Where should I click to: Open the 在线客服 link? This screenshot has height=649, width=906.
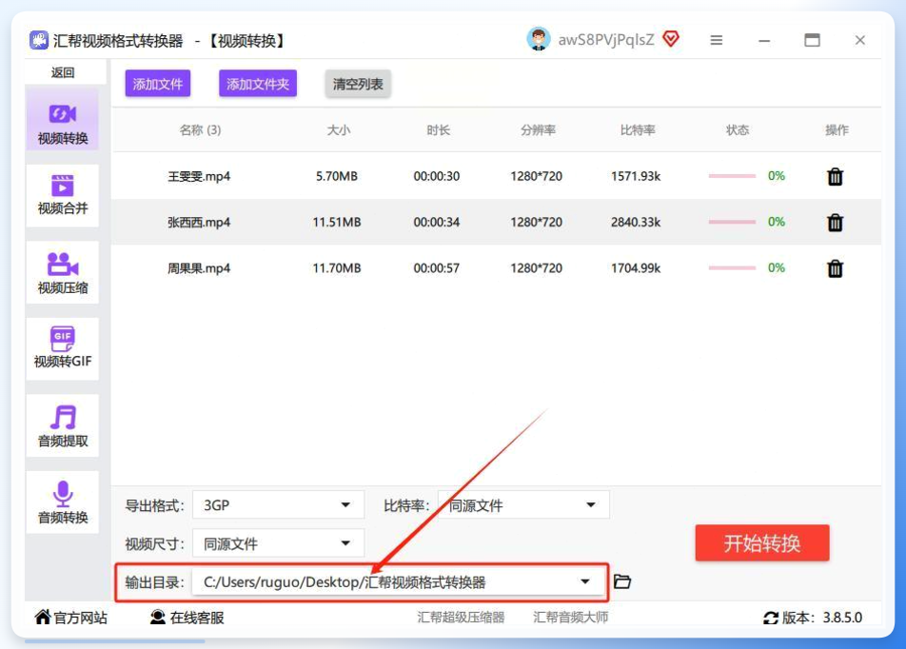(197, 618)
